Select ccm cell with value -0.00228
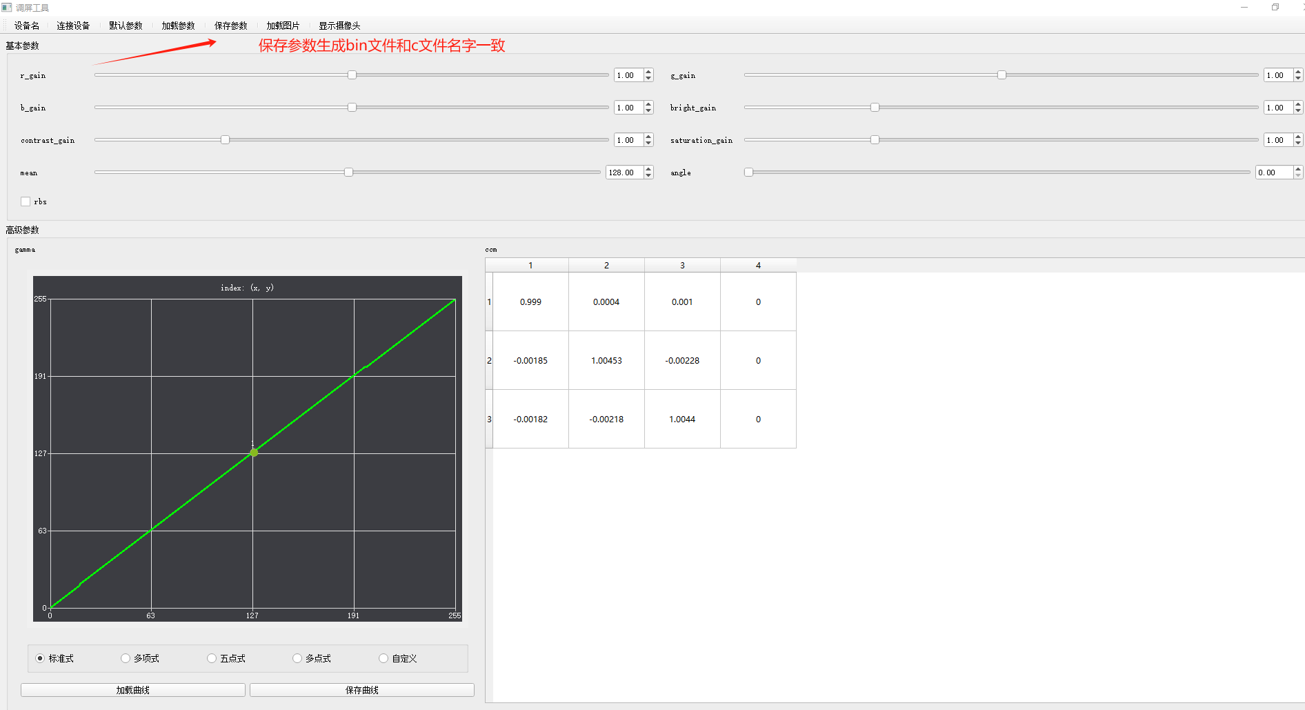Screen dimensions: 1305x710 [682, 360]
